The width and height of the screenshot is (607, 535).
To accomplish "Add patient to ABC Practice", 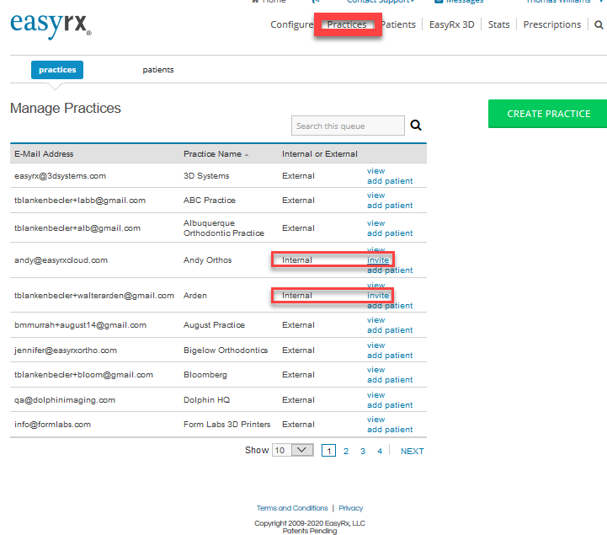I will click(390, 206).
